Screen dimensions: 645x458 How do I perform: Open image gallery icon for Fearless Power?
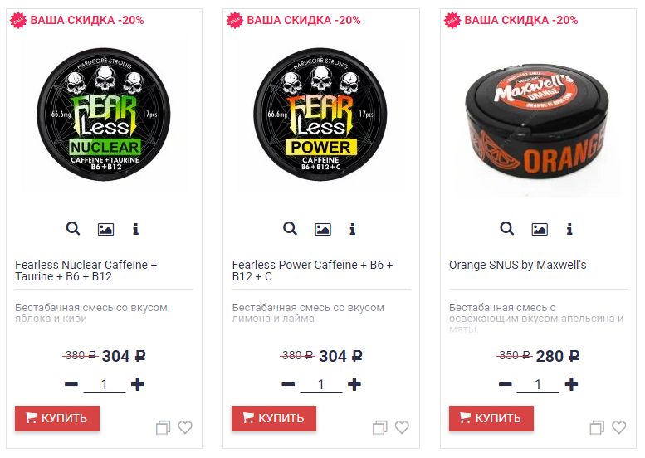322,229
